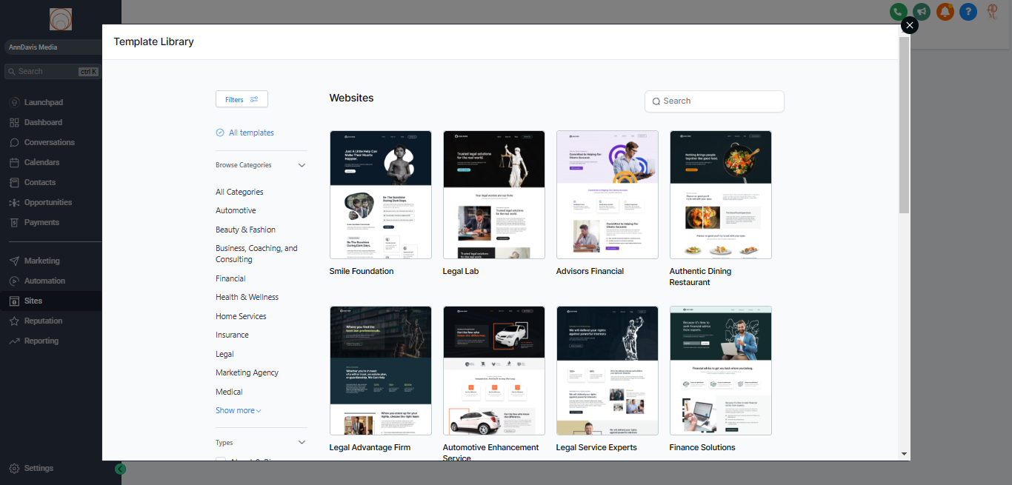The height and width of the screenshot is (485, 1012).
Task: Open the Smile Foundation template thumbnail
Action: point(380,195)
